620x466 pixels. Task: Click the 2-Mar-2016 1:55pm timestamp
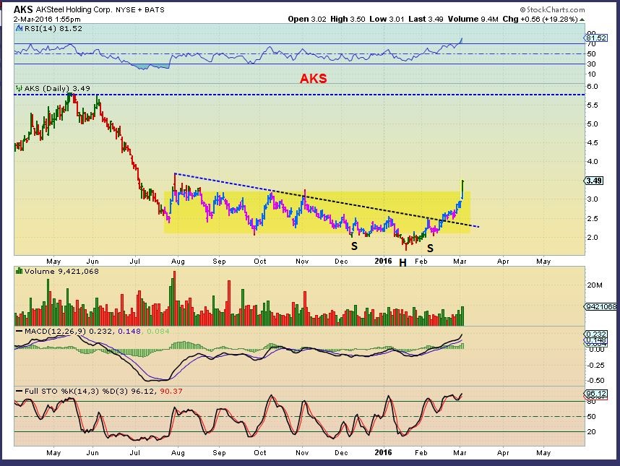[x=47, y=19]
